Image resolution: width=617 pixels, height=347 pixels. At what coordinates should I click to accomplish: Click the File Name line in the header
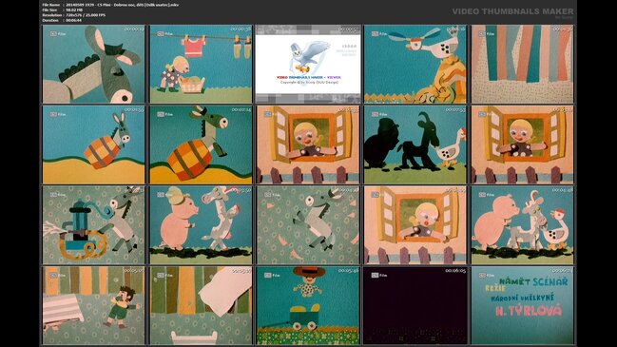point(110,5)
